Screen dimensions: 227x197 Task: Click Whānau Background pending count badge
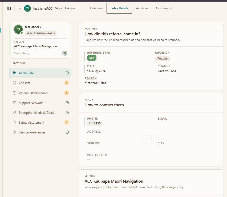point(67,93)
